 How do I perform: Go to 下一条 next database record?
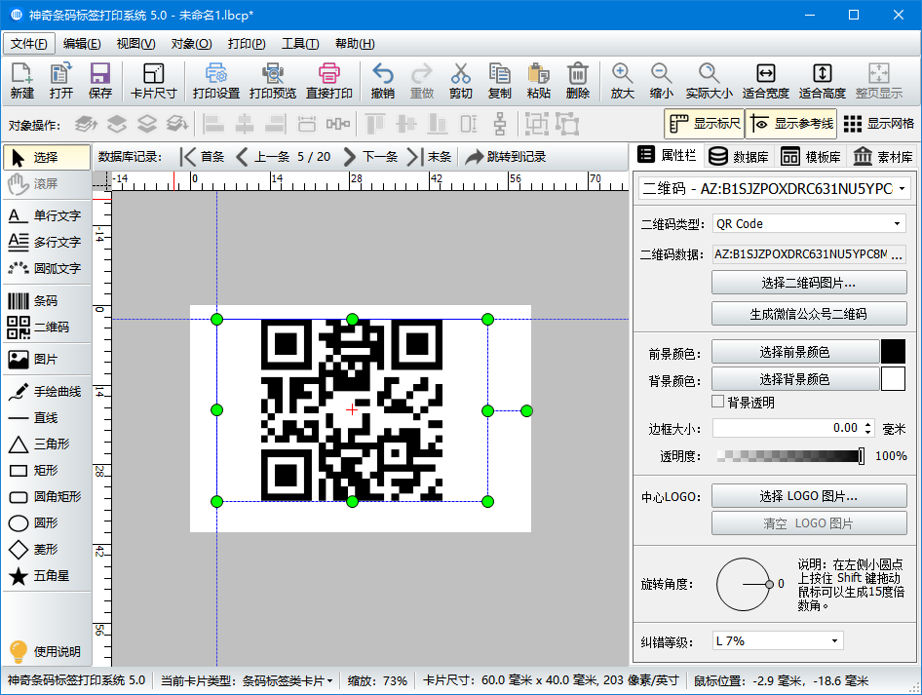pyautogui.click(x=370, y=157)
